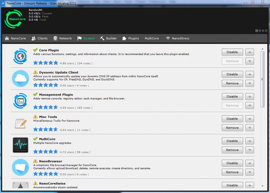Screen dimensions: 270x193
Task: Click the NanoCore green logo
Action: coord(15,19)
